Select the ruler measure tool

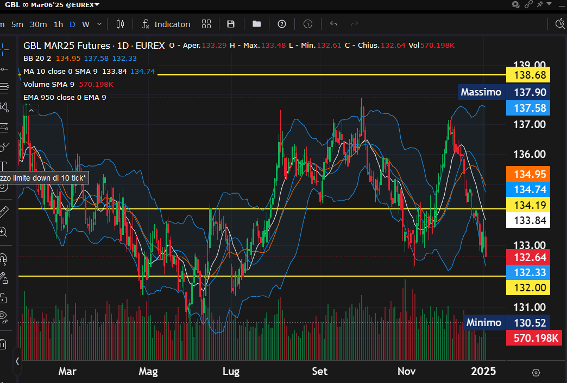4,210
